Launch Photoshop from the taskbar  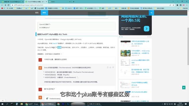pyautogui.click(x=68, y=104)
